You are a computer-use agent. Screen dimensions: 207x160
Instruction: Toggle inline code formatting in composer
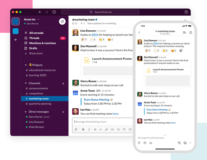click(100, 129)
